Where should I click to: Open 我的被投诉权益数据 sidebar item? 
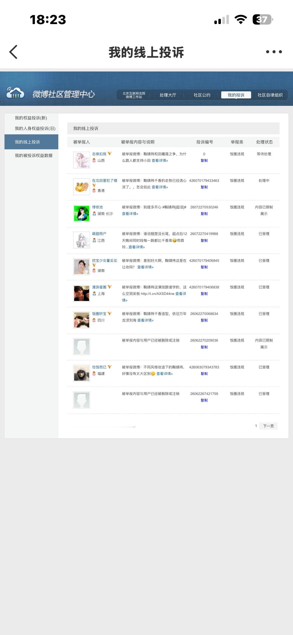pyautogui.click(x=34, y=155)
